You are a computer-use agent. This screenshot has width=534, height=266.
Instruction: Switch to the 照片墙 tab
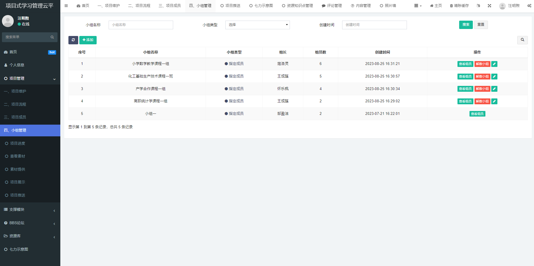point(388,6)
